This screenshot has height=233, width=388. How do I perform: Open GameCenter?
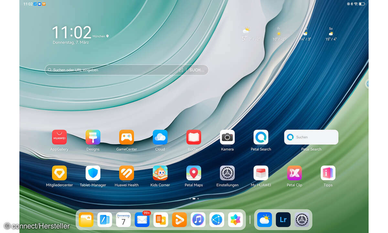126,137
